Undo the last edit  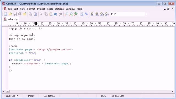point(56,14)
